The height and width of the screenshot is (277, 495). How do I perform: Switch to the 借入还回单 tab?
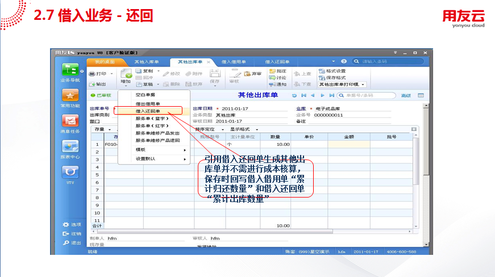pyautogui.click(x=277, y=62)
